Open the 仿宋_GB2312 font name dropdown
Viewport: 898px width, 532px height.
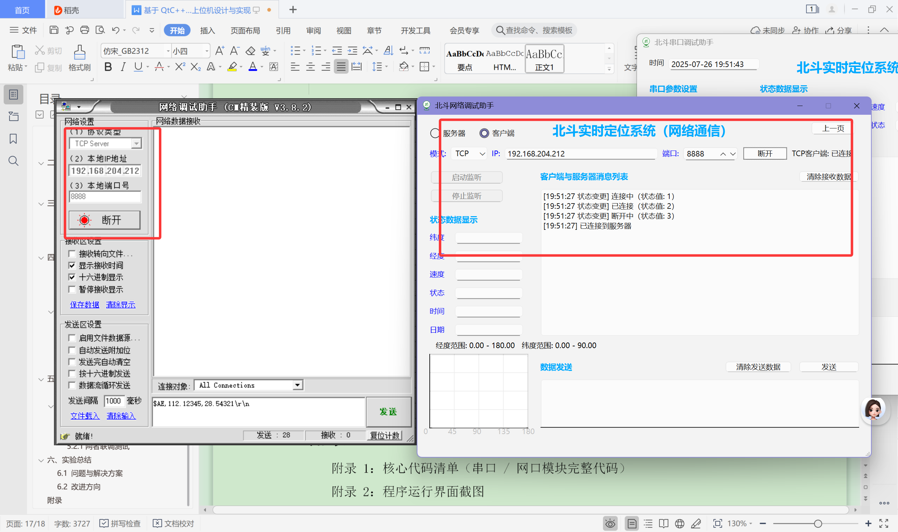(168, 51)
